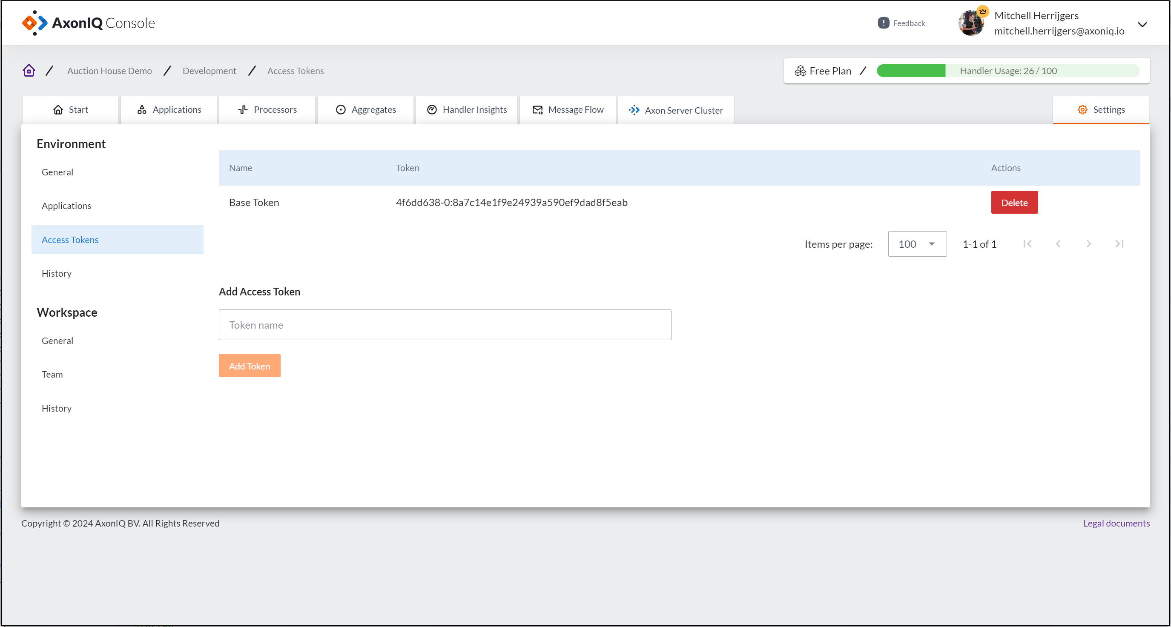This screenshot has width=1171, height=627.
Task: Click the Free Plan label
Action: 830,71
